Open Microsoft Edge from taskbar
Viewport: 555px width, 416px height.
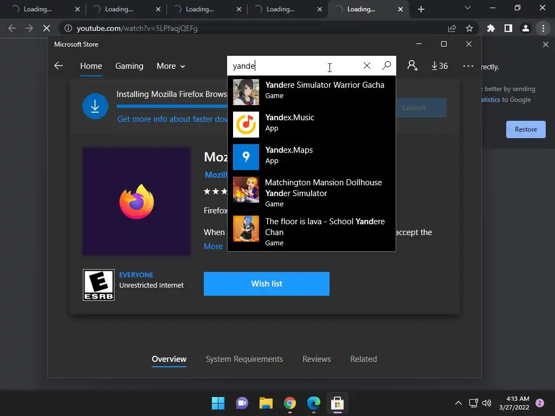[x=314, y=403]
